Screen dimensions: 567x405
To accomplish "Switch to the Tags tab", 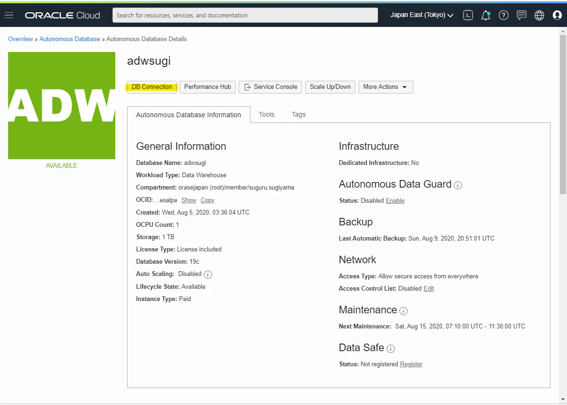I will point(299,114).
